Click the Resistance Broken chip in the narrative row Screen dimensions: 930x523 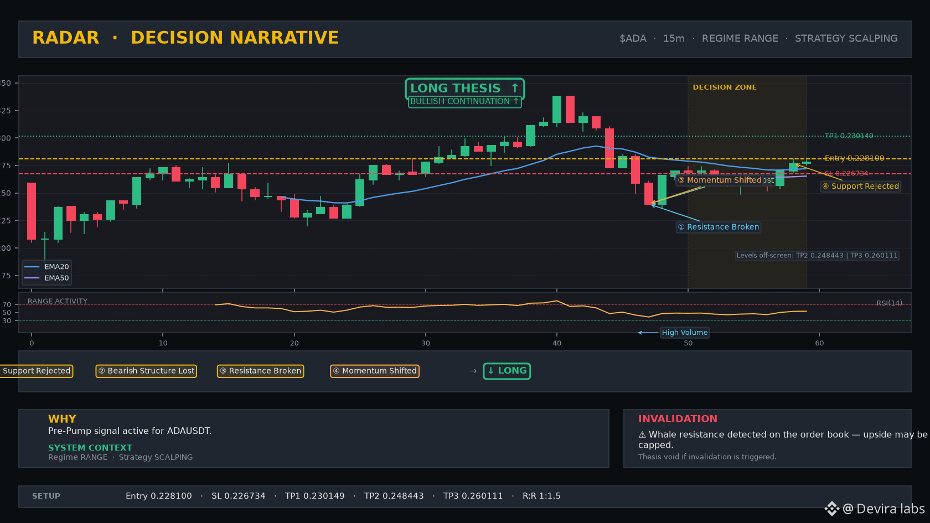click(x=260, y=371)
